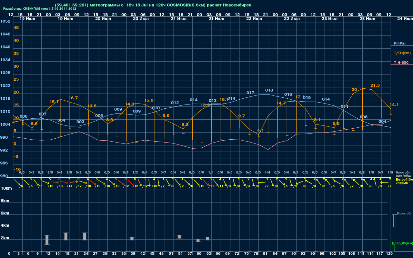Click the 018 pressure label
Screen dimensions: 413x258
(269, 90)
